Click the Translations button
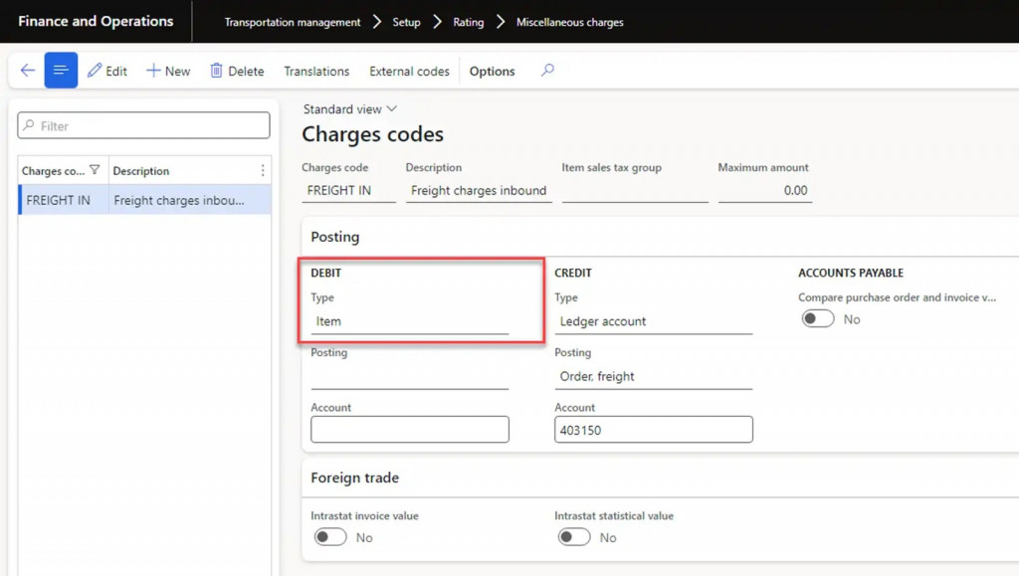1019x576 pixels. pyautogui.click(x=316, y=71)
